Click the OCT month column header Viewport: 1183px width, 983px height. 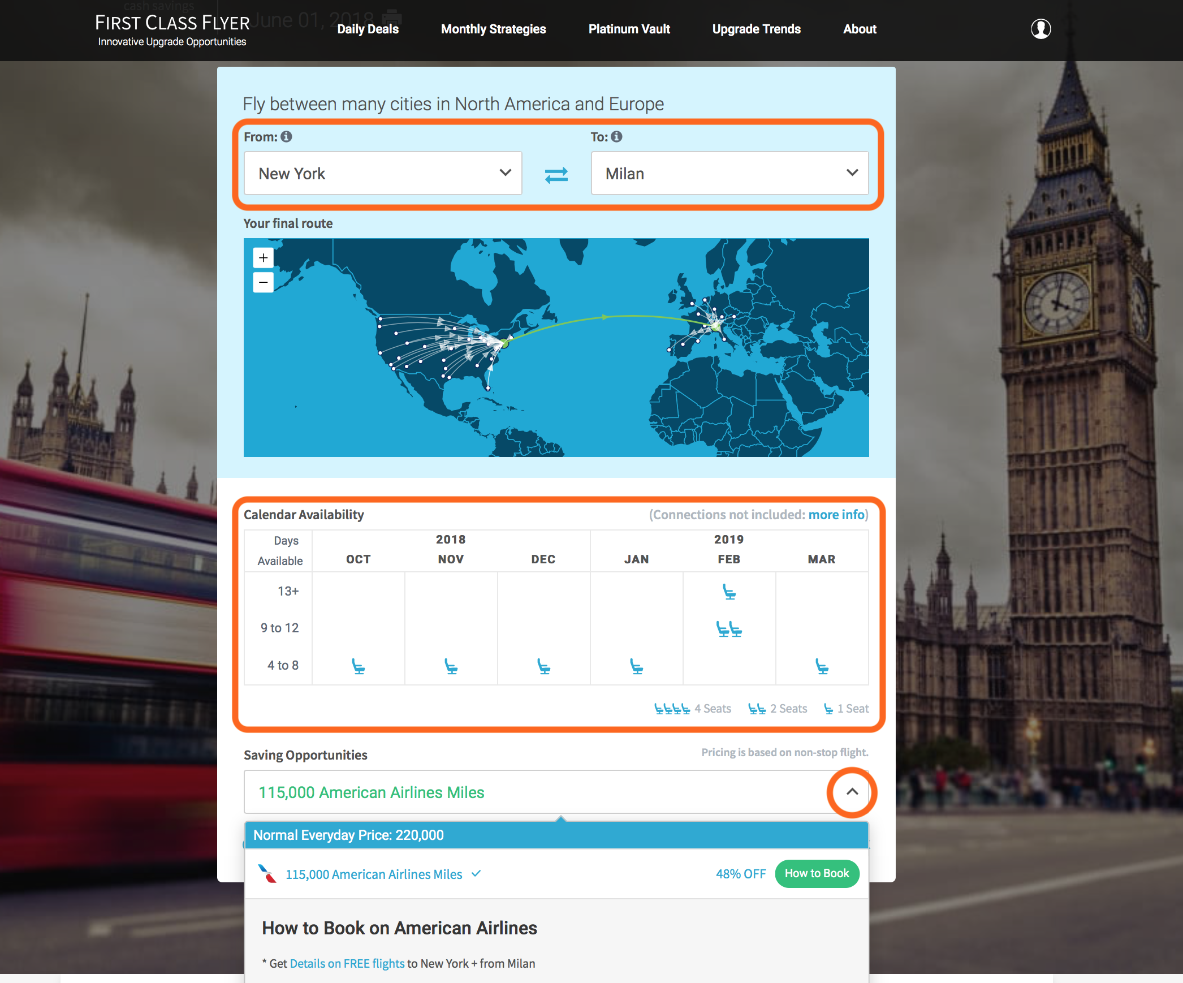(359, 559)
